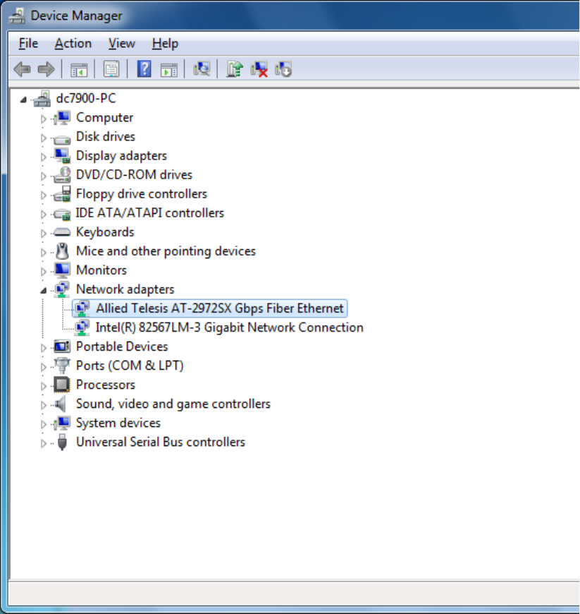Select Intel(R) 82567LM-3 Gigabit Network Connection
Viewport: 580px width, 614px height.
click(229, 327)
